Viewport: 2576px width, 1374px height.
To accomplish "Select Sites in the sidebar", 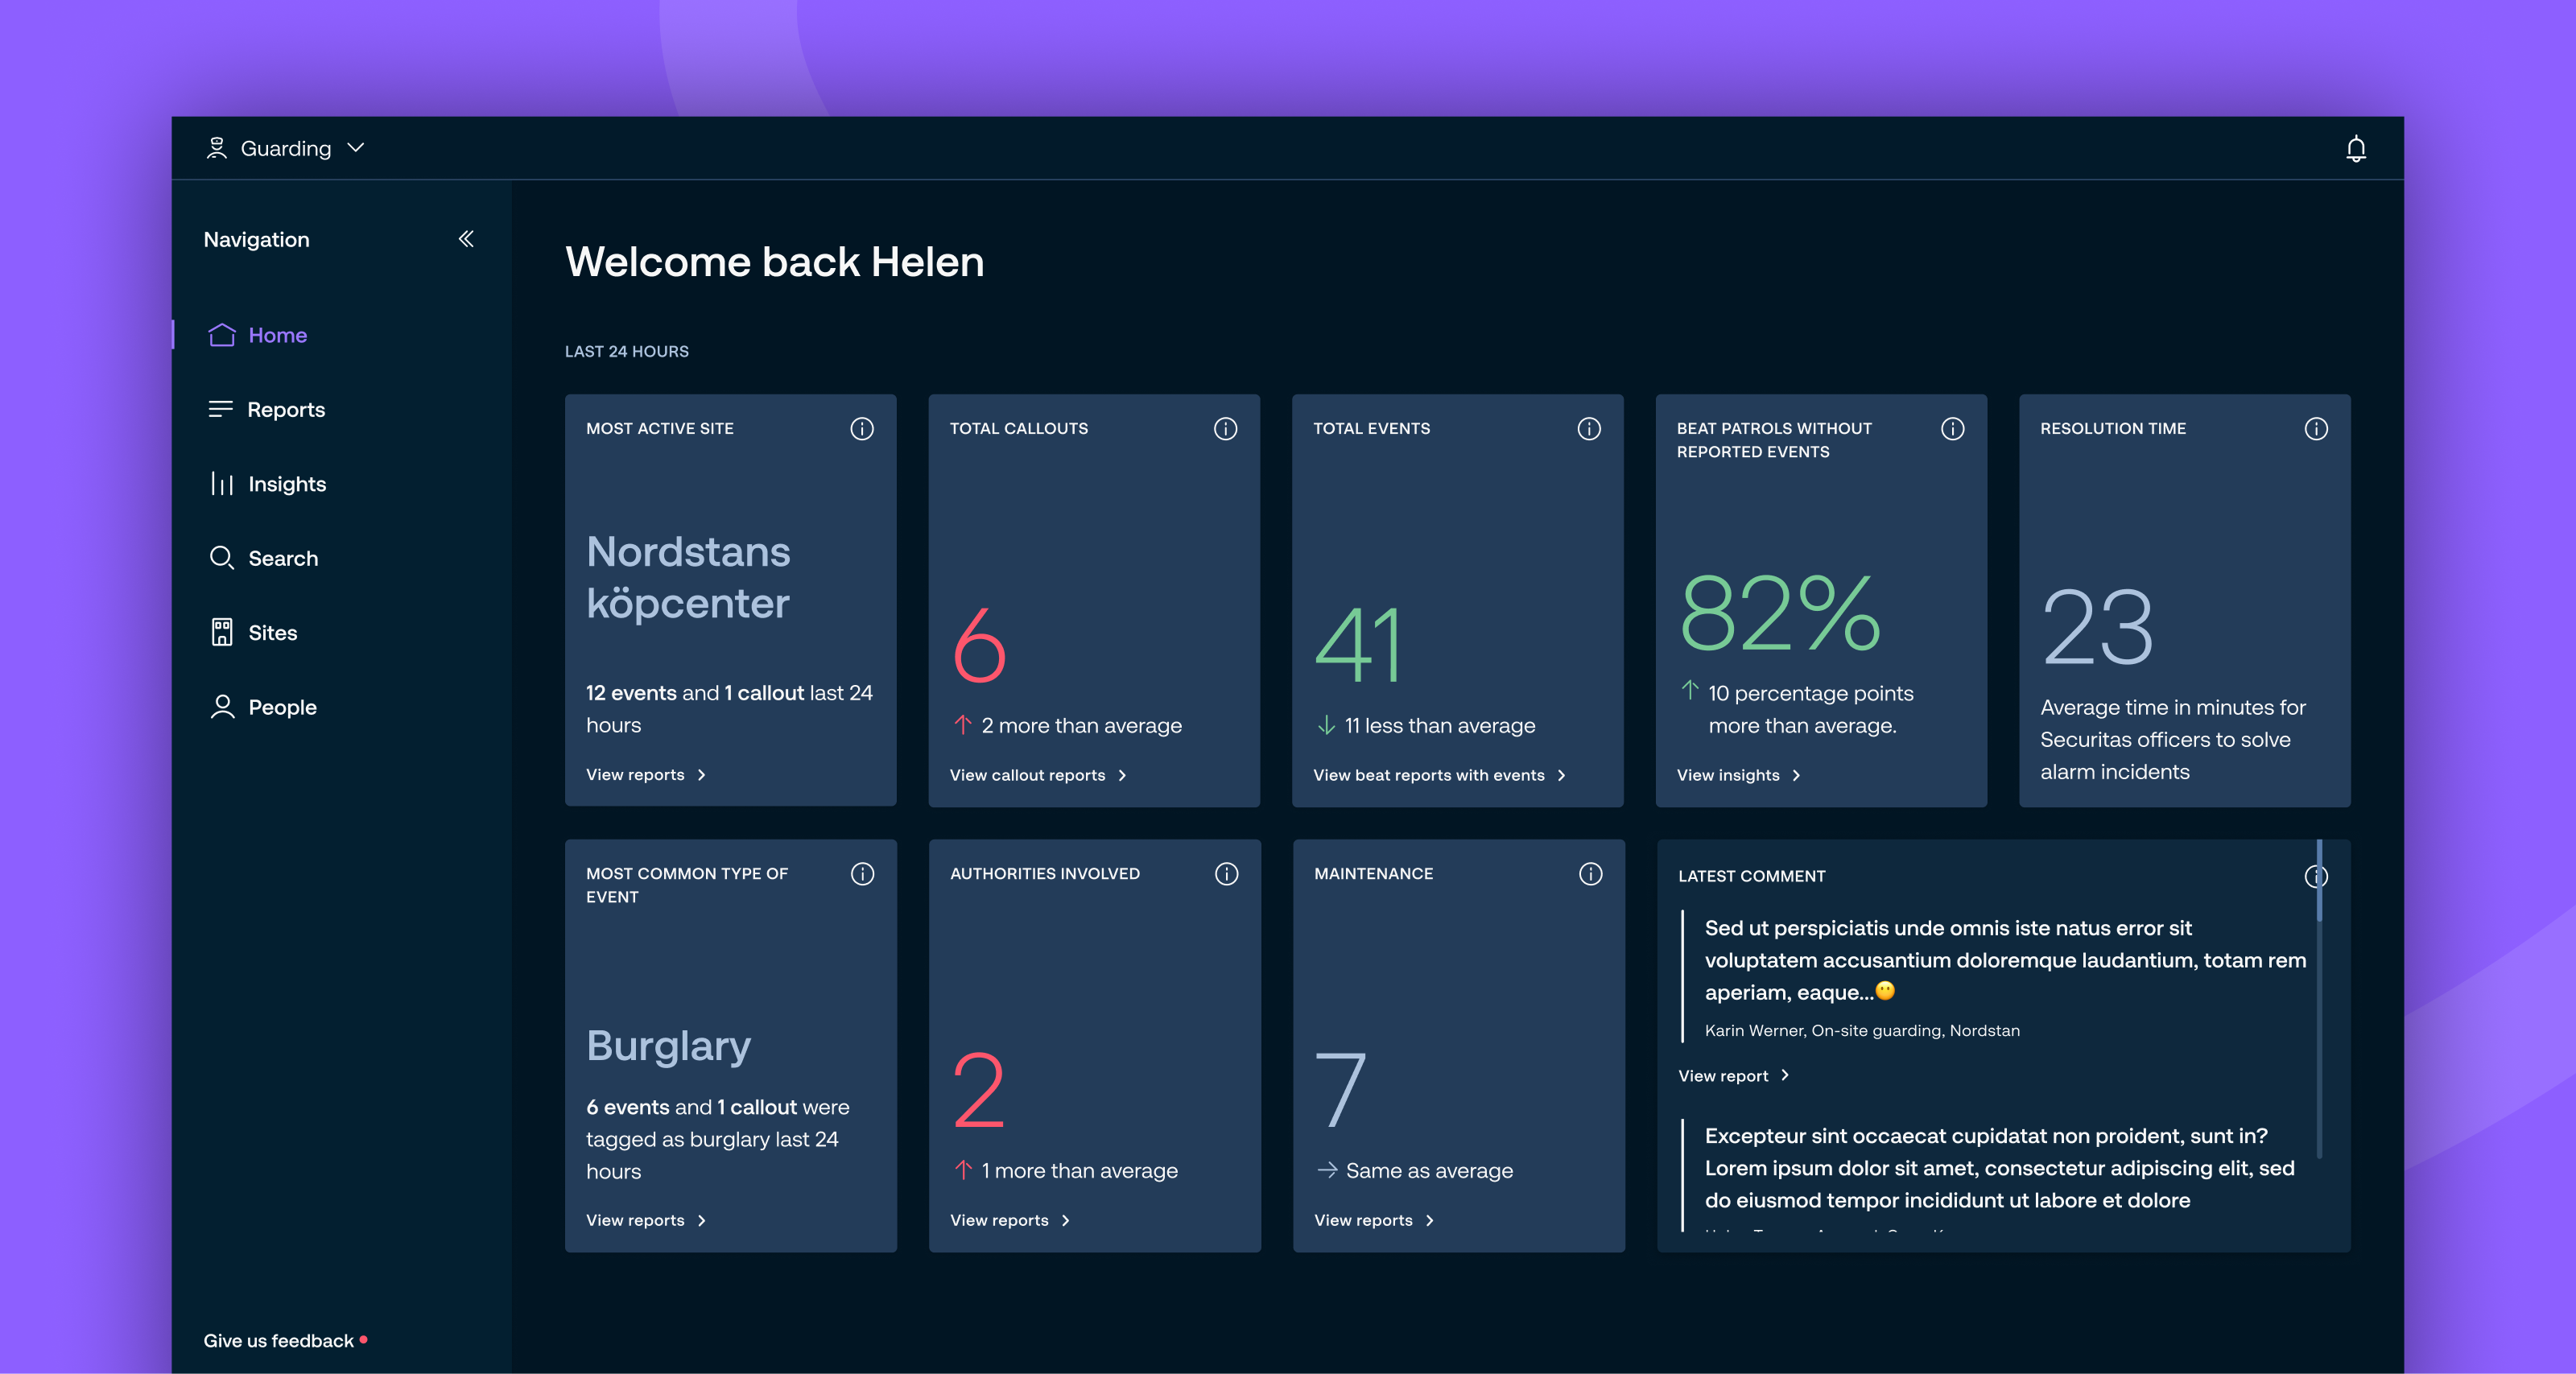I will (x=272, y=633).
